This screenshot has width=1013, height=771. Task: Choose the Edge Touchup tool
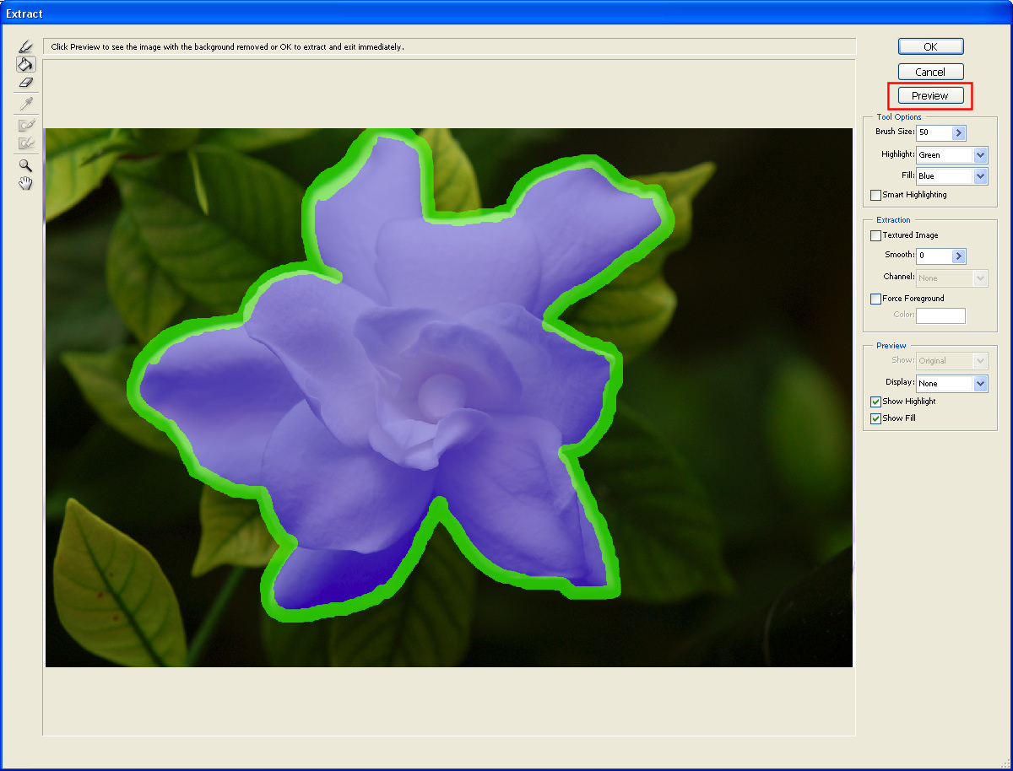click(25, 143)
